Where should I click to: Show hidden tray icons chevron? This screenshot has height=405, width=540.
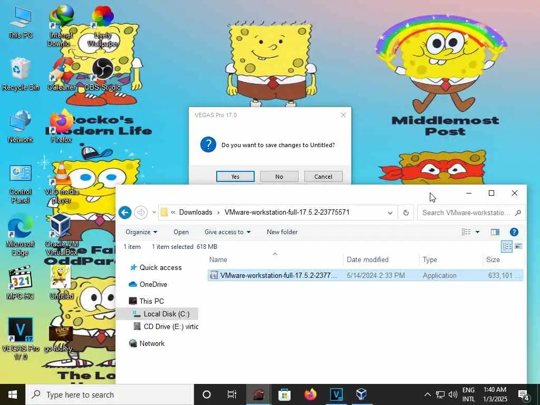click(427, 394)
